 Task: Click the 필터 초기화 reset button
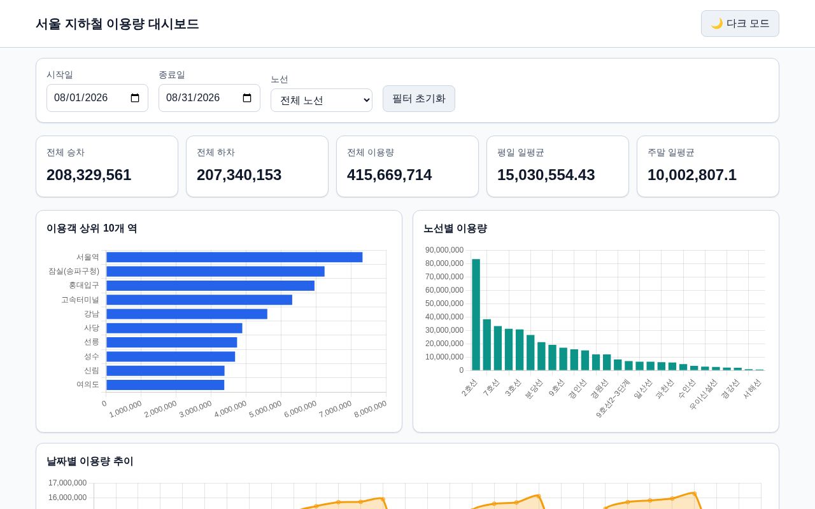[x=419, y=99]
